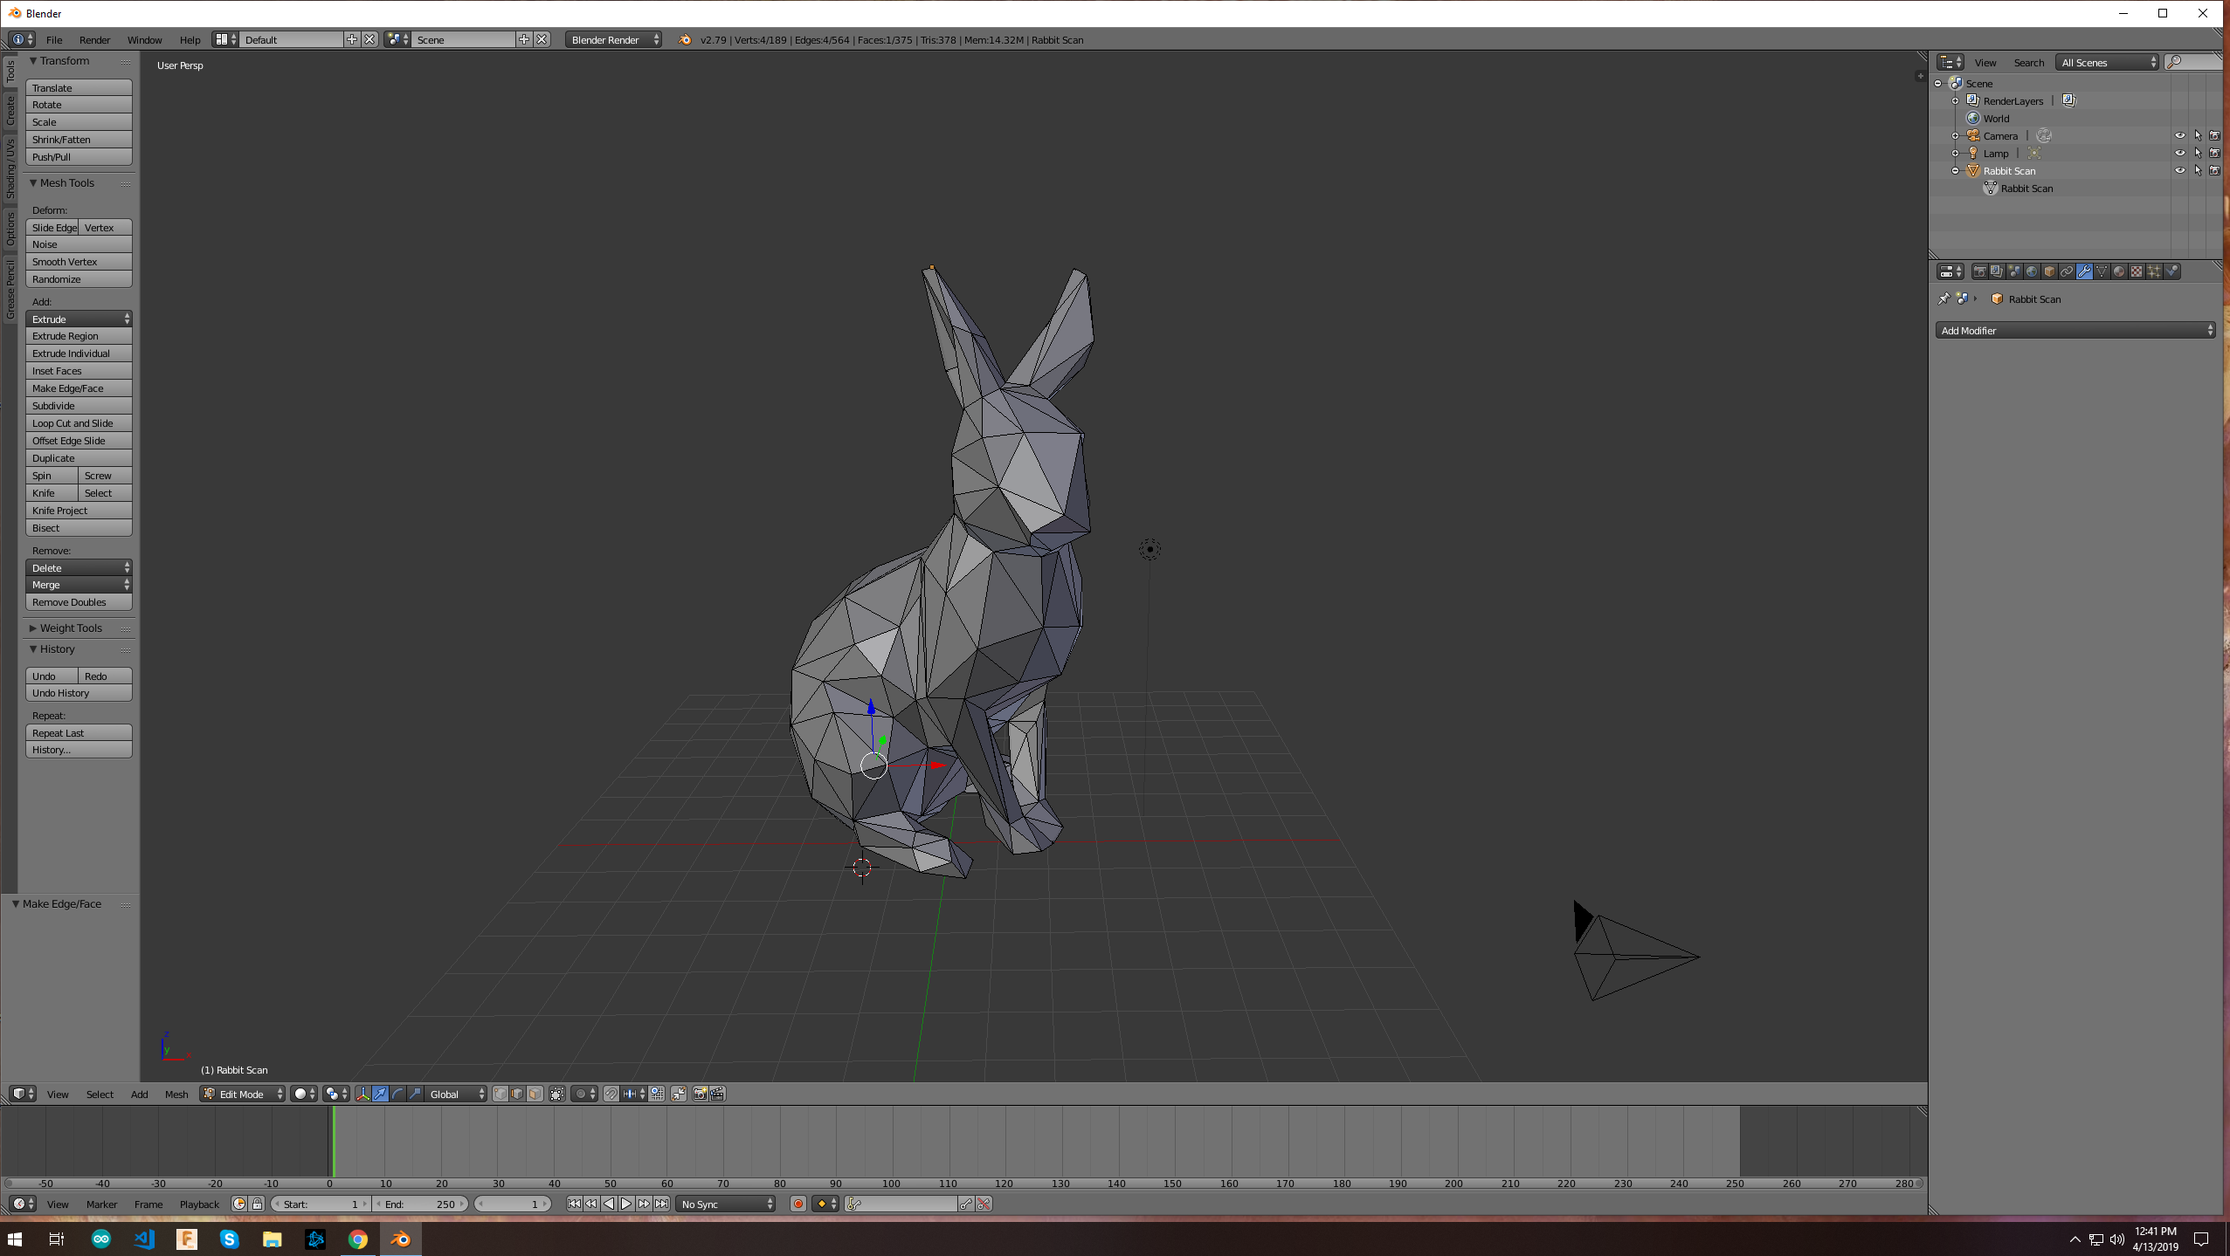
Task: Open the Modifiers wrench tab
Action: [x=2084, y=271]
